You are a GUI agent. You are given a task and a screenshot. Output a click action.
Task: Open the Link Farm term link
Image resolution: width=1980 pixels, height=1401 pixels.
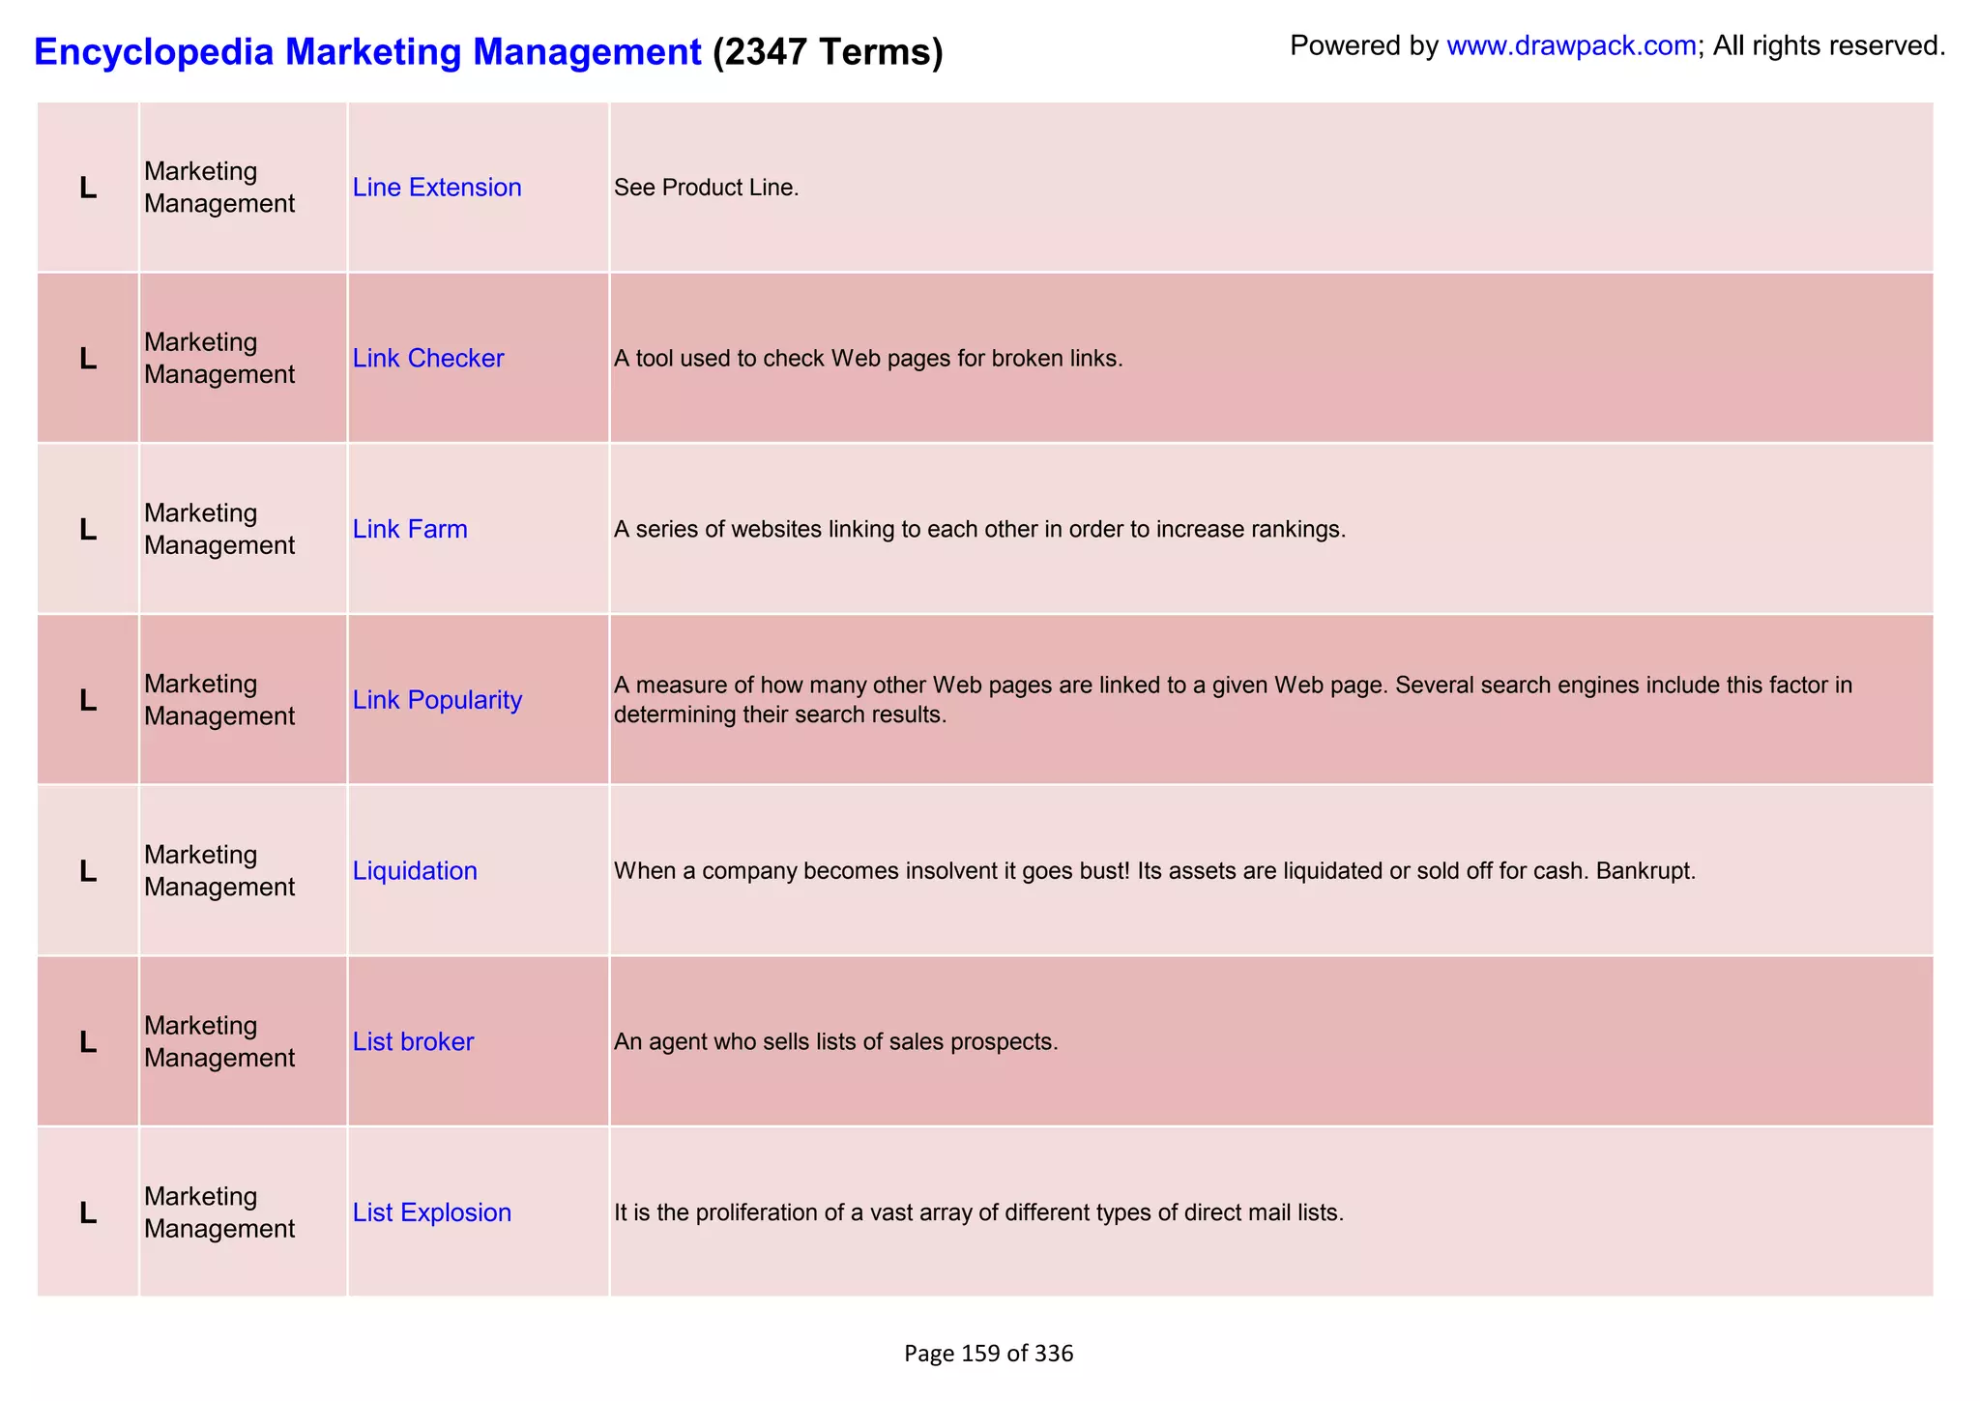(410, 530)
